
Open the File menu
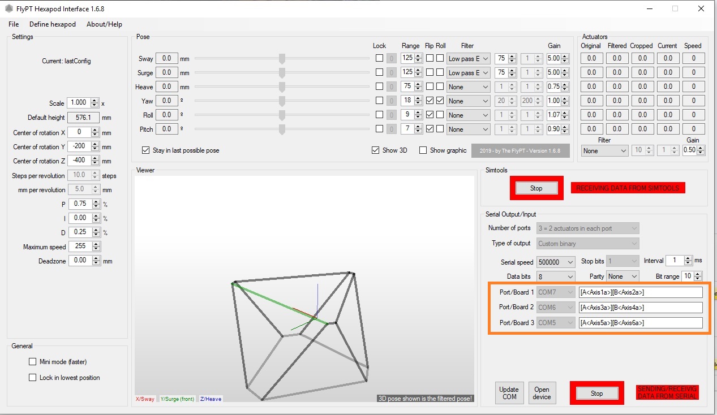pyautogui.click(x=13, y=24)
